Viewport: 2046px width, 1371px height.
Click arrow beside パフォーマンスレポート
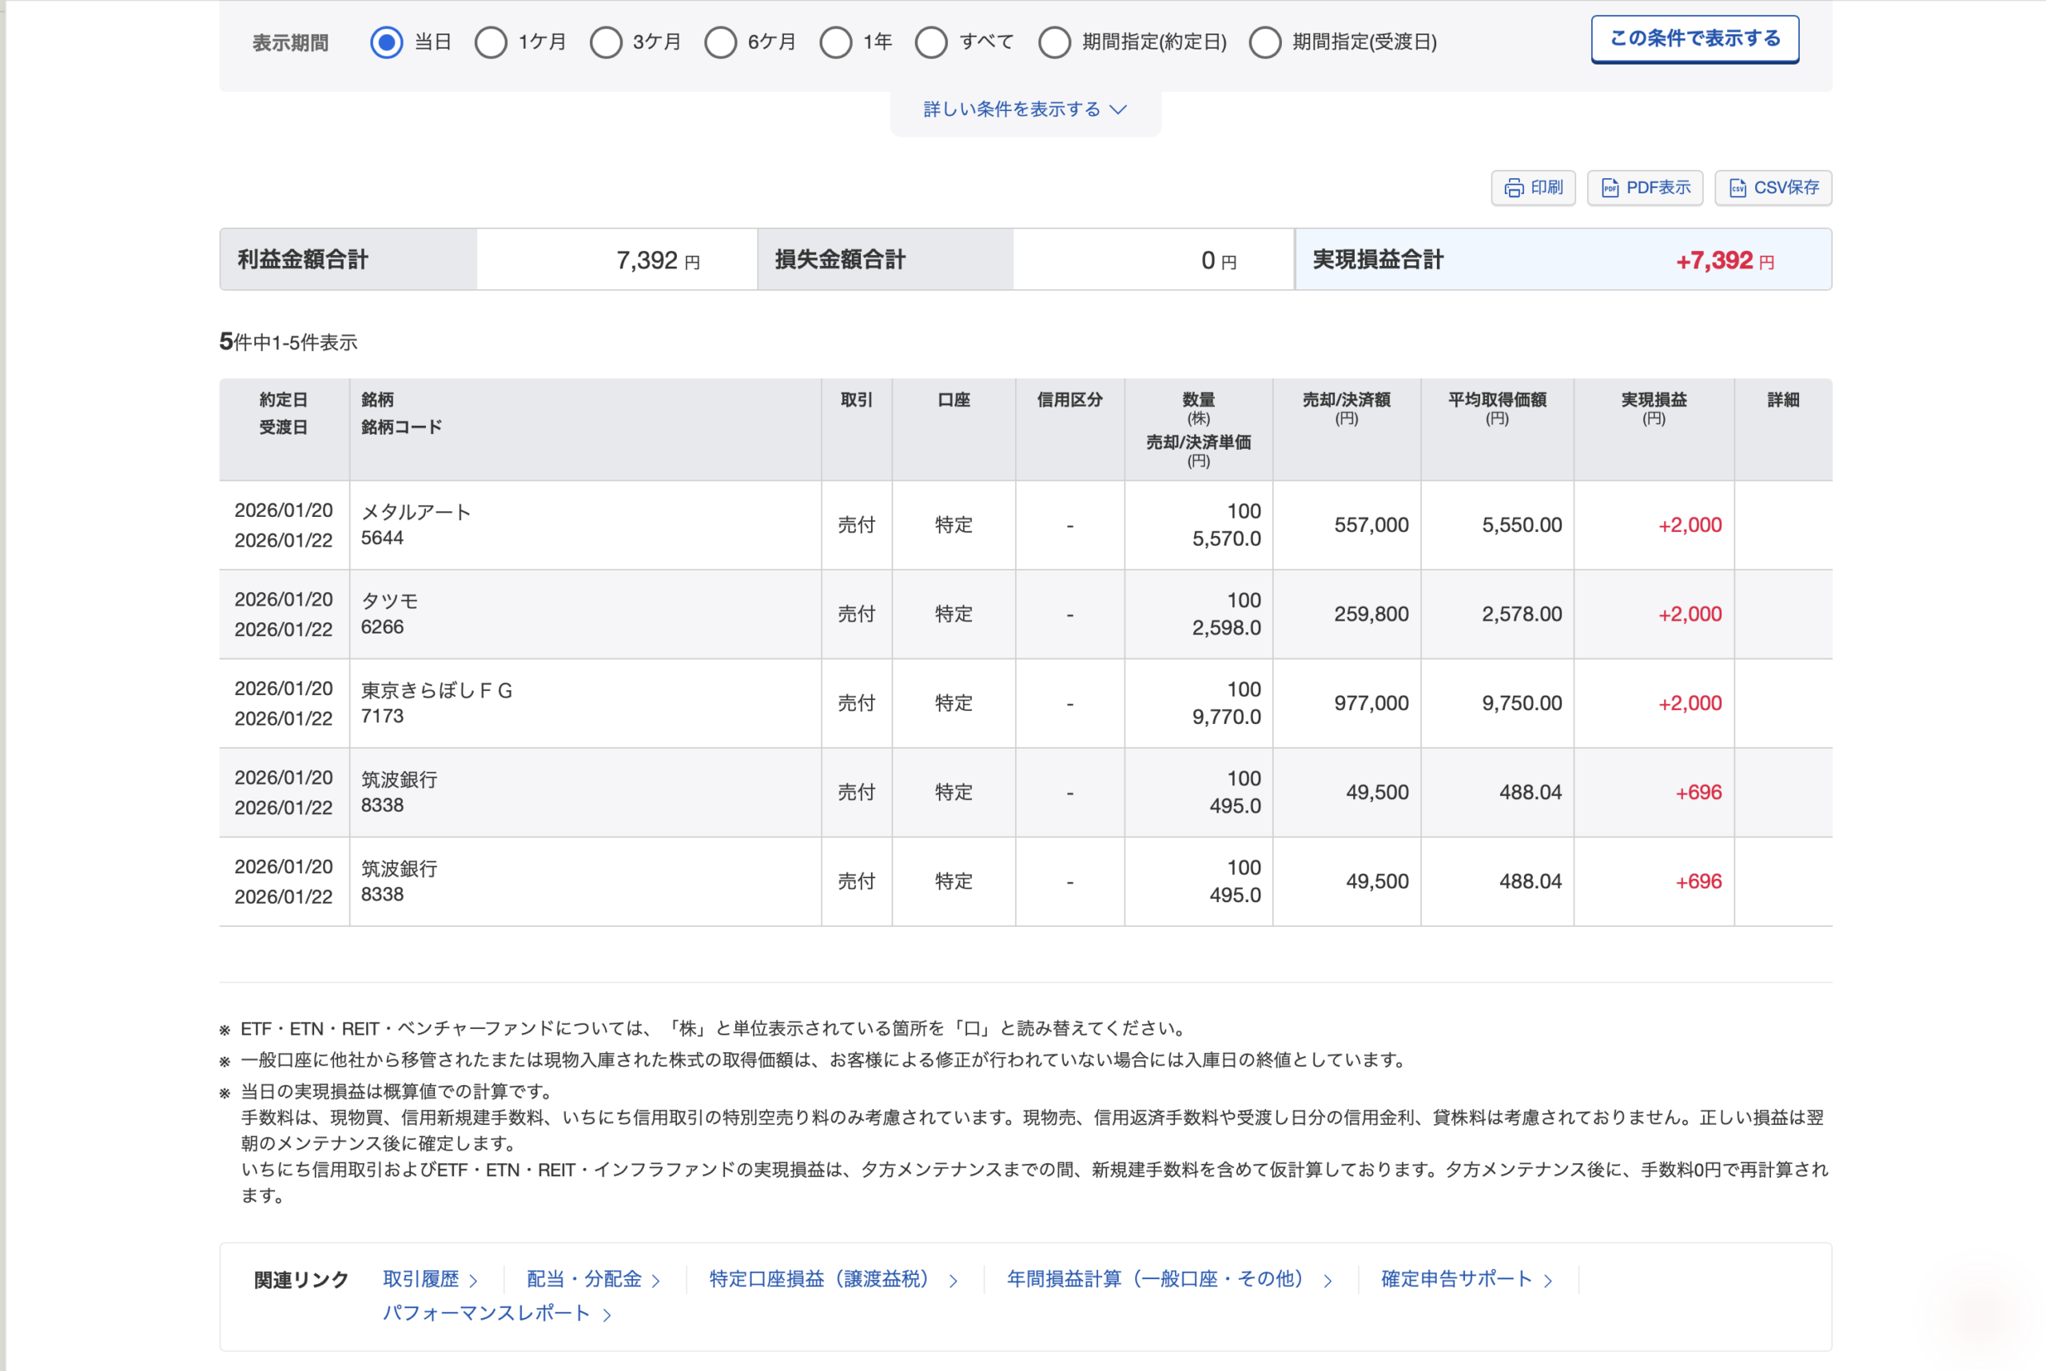click(607, 1315)
